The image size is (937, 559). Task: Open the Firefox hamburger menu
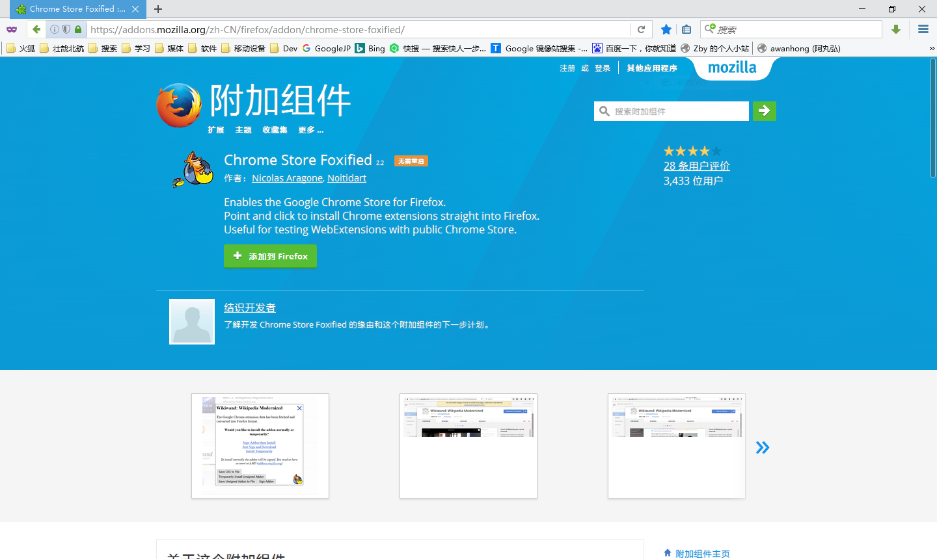[x=923, y=29]
